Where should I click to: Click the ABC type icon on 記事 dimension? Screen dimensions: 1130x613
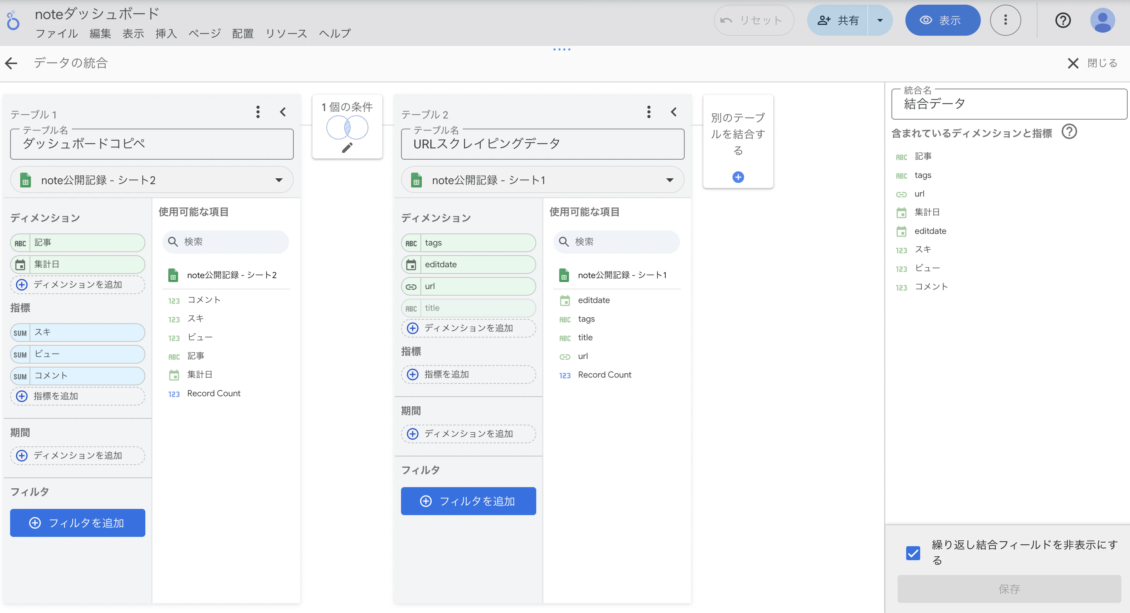[20, 243]
